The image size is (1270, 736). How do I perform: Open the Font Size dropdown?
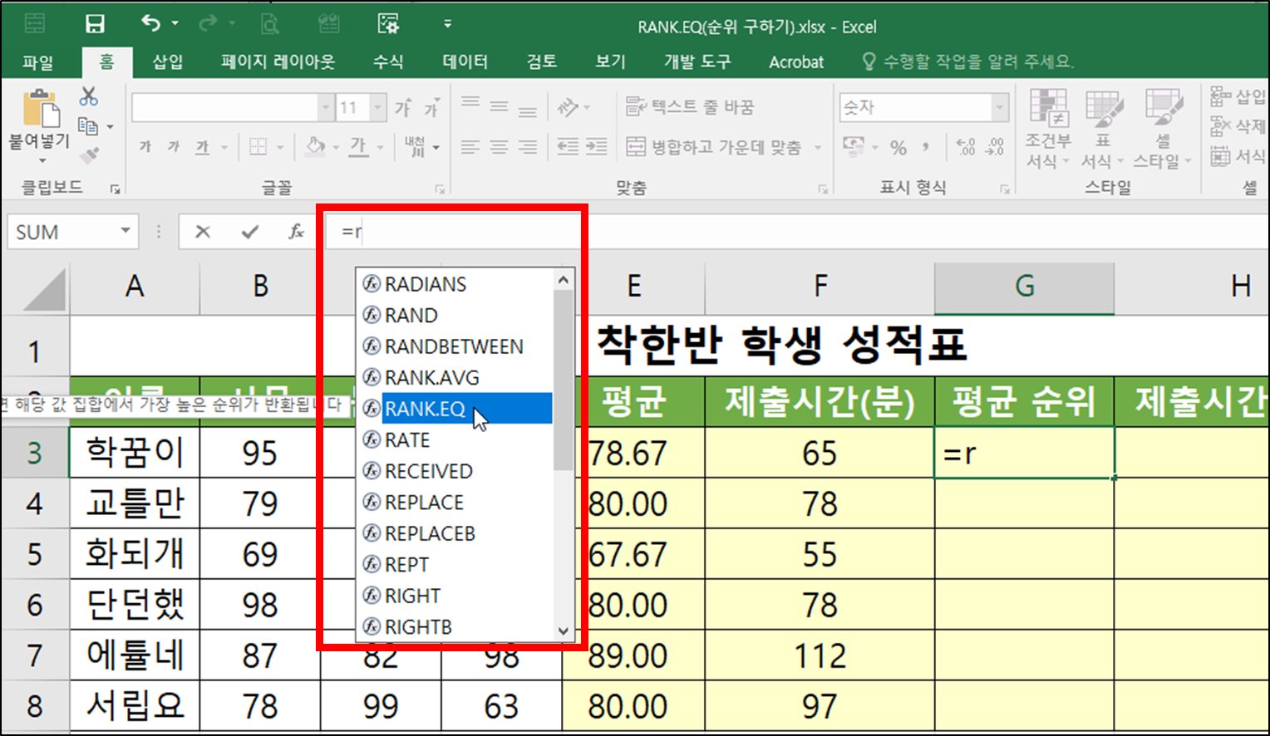(x=377, y=107)
